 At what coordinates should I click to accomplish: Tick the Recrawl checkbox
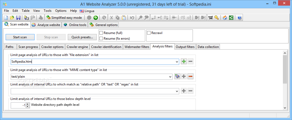click(149, 33)
